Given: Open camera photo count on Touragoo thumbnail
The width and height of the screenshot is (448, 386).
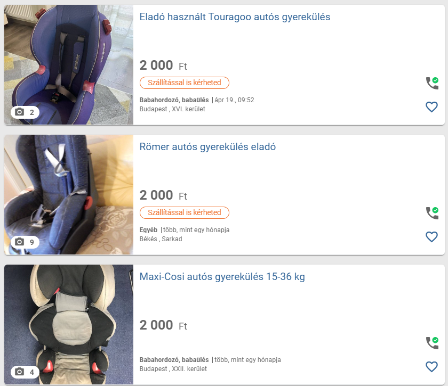Looking at the screenshot, I should pos(25,112).
